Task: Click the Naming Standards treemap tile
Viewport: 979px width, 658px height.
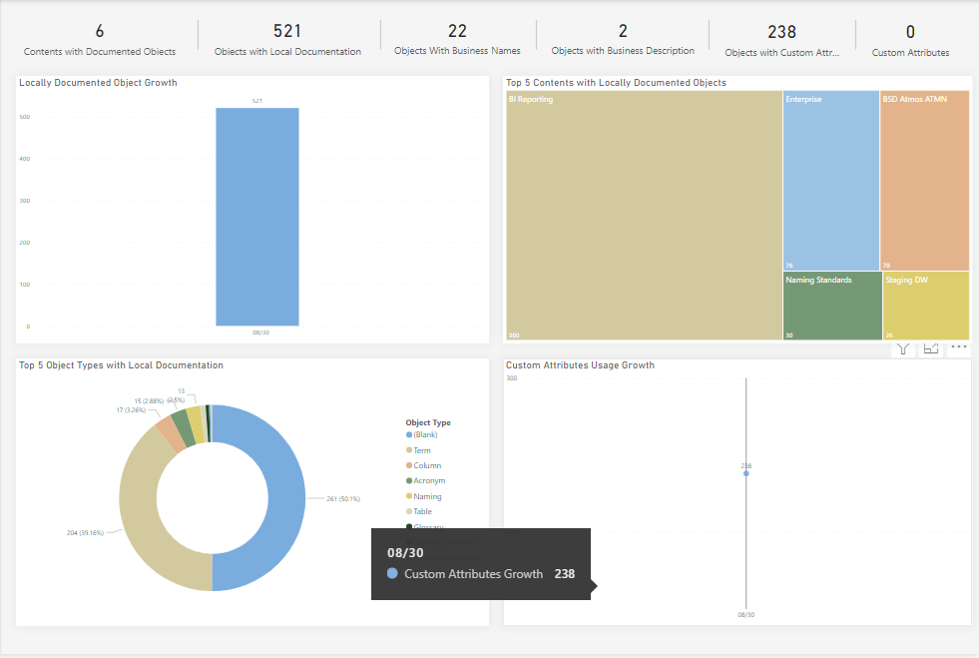Action: point(831,306)
